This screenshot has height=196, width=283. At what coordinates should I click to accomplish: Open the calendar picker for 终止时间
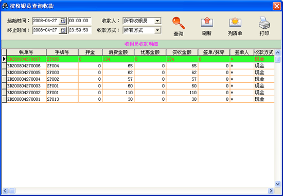tap(63, 30)
